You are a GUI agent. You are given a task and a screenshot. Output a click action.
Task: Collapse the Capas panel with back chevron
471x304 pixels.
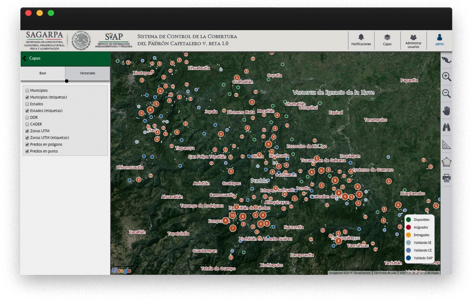[x=24, y=58]
